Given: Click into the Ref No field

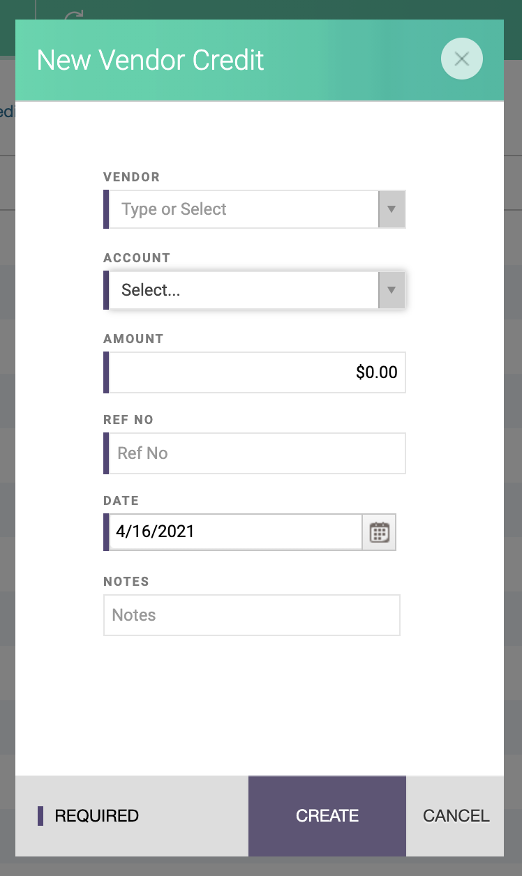Looking at the screenshot, I should coord(257,453).
